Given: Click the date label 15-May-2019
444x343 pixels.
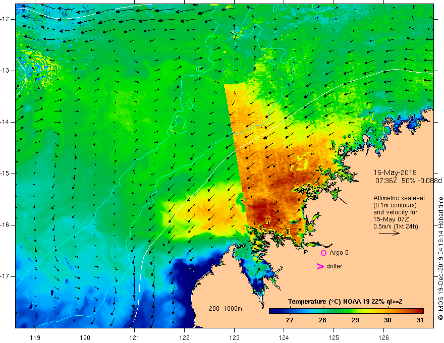Looking at the screenshot, I should (395, 173).
